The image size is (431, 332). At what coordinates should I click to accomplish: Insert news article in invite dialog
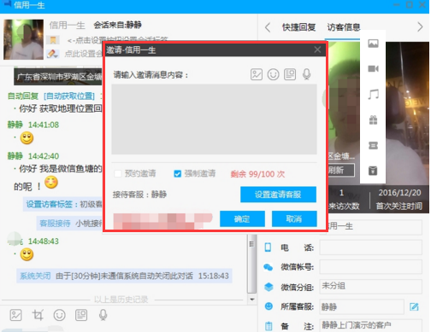(290, 74)
